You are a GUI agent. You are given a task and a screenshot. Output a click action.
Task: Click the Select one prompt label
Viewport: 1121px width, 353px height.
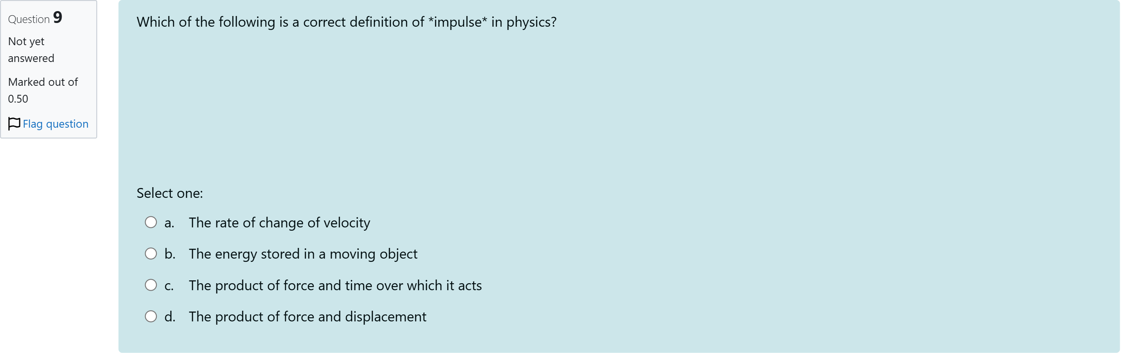(x=169, y=193)
